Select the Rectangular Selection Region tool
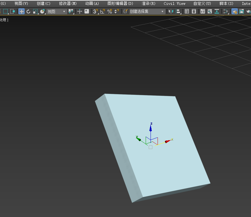 click(5, 11)
